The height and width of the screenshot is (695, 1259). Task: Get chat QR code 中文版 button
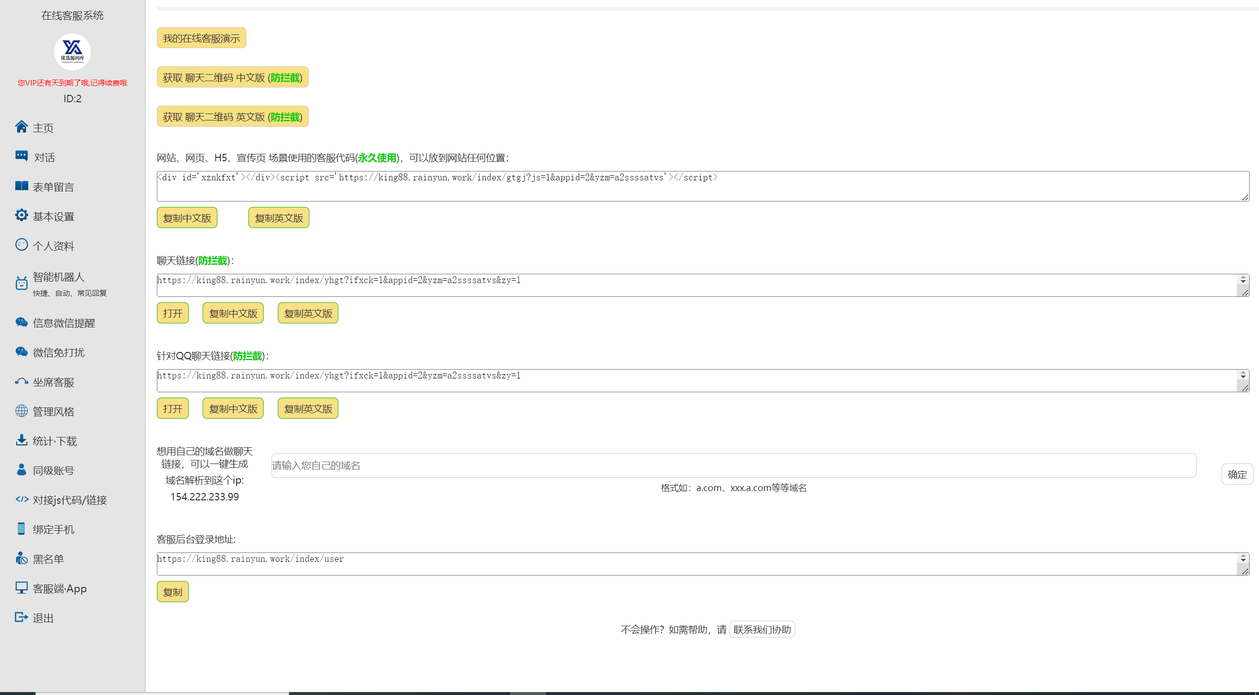click(x=233, y=77)
